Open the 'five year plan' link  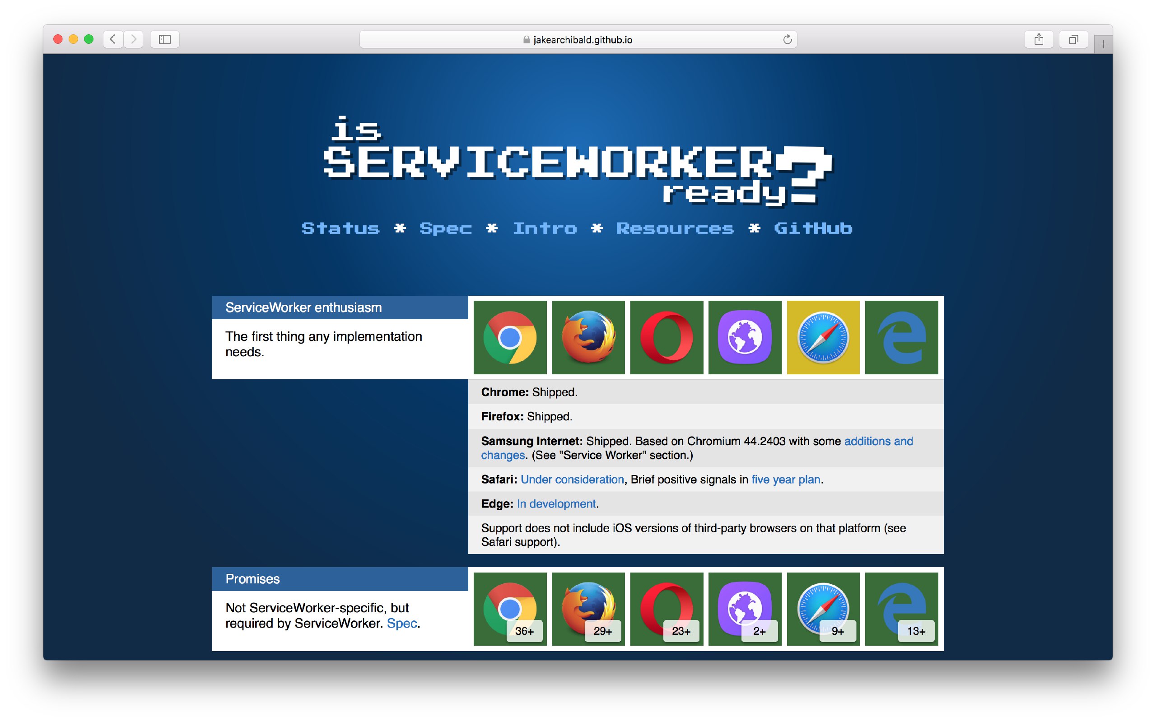(x=786, y=480)
